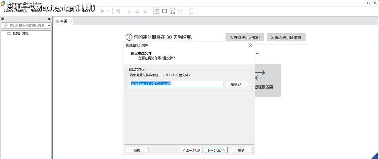Click the Unity mode toolbar icon
Image resolution: width=379 pixels, height=159 pixels.
[180, 11]
